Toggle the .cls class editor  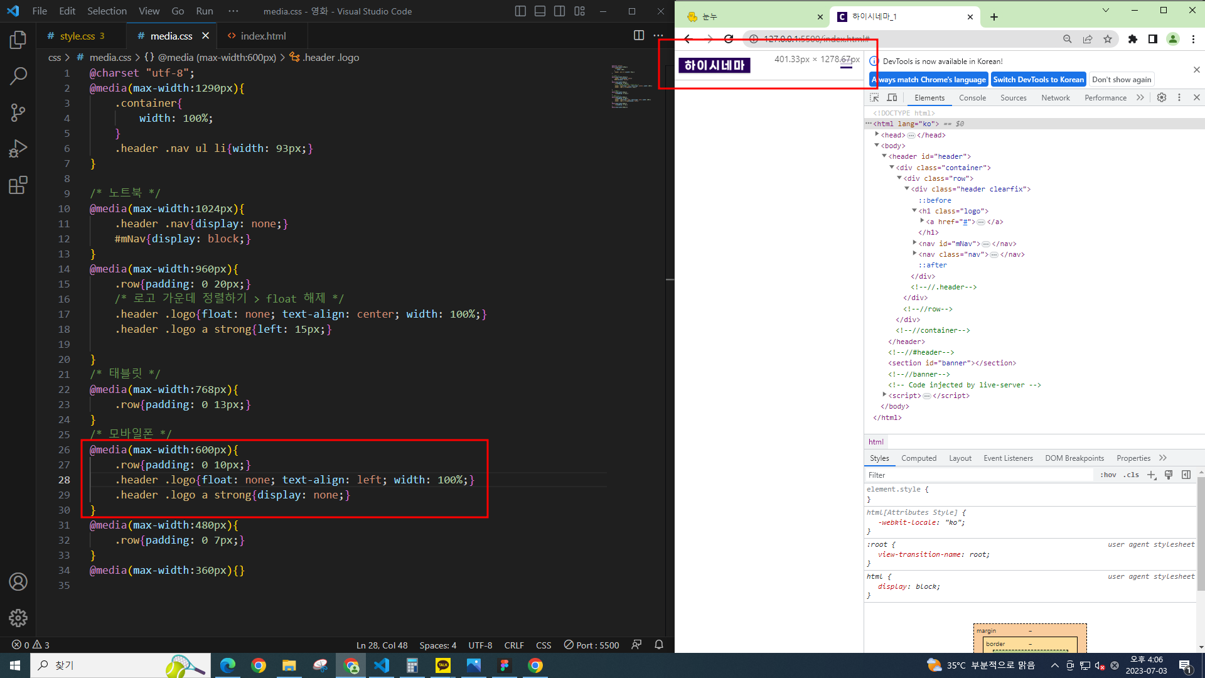click(x=1131, y=475)
